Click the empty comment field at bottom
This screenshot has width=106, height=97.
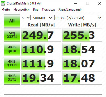click(53, 91)
